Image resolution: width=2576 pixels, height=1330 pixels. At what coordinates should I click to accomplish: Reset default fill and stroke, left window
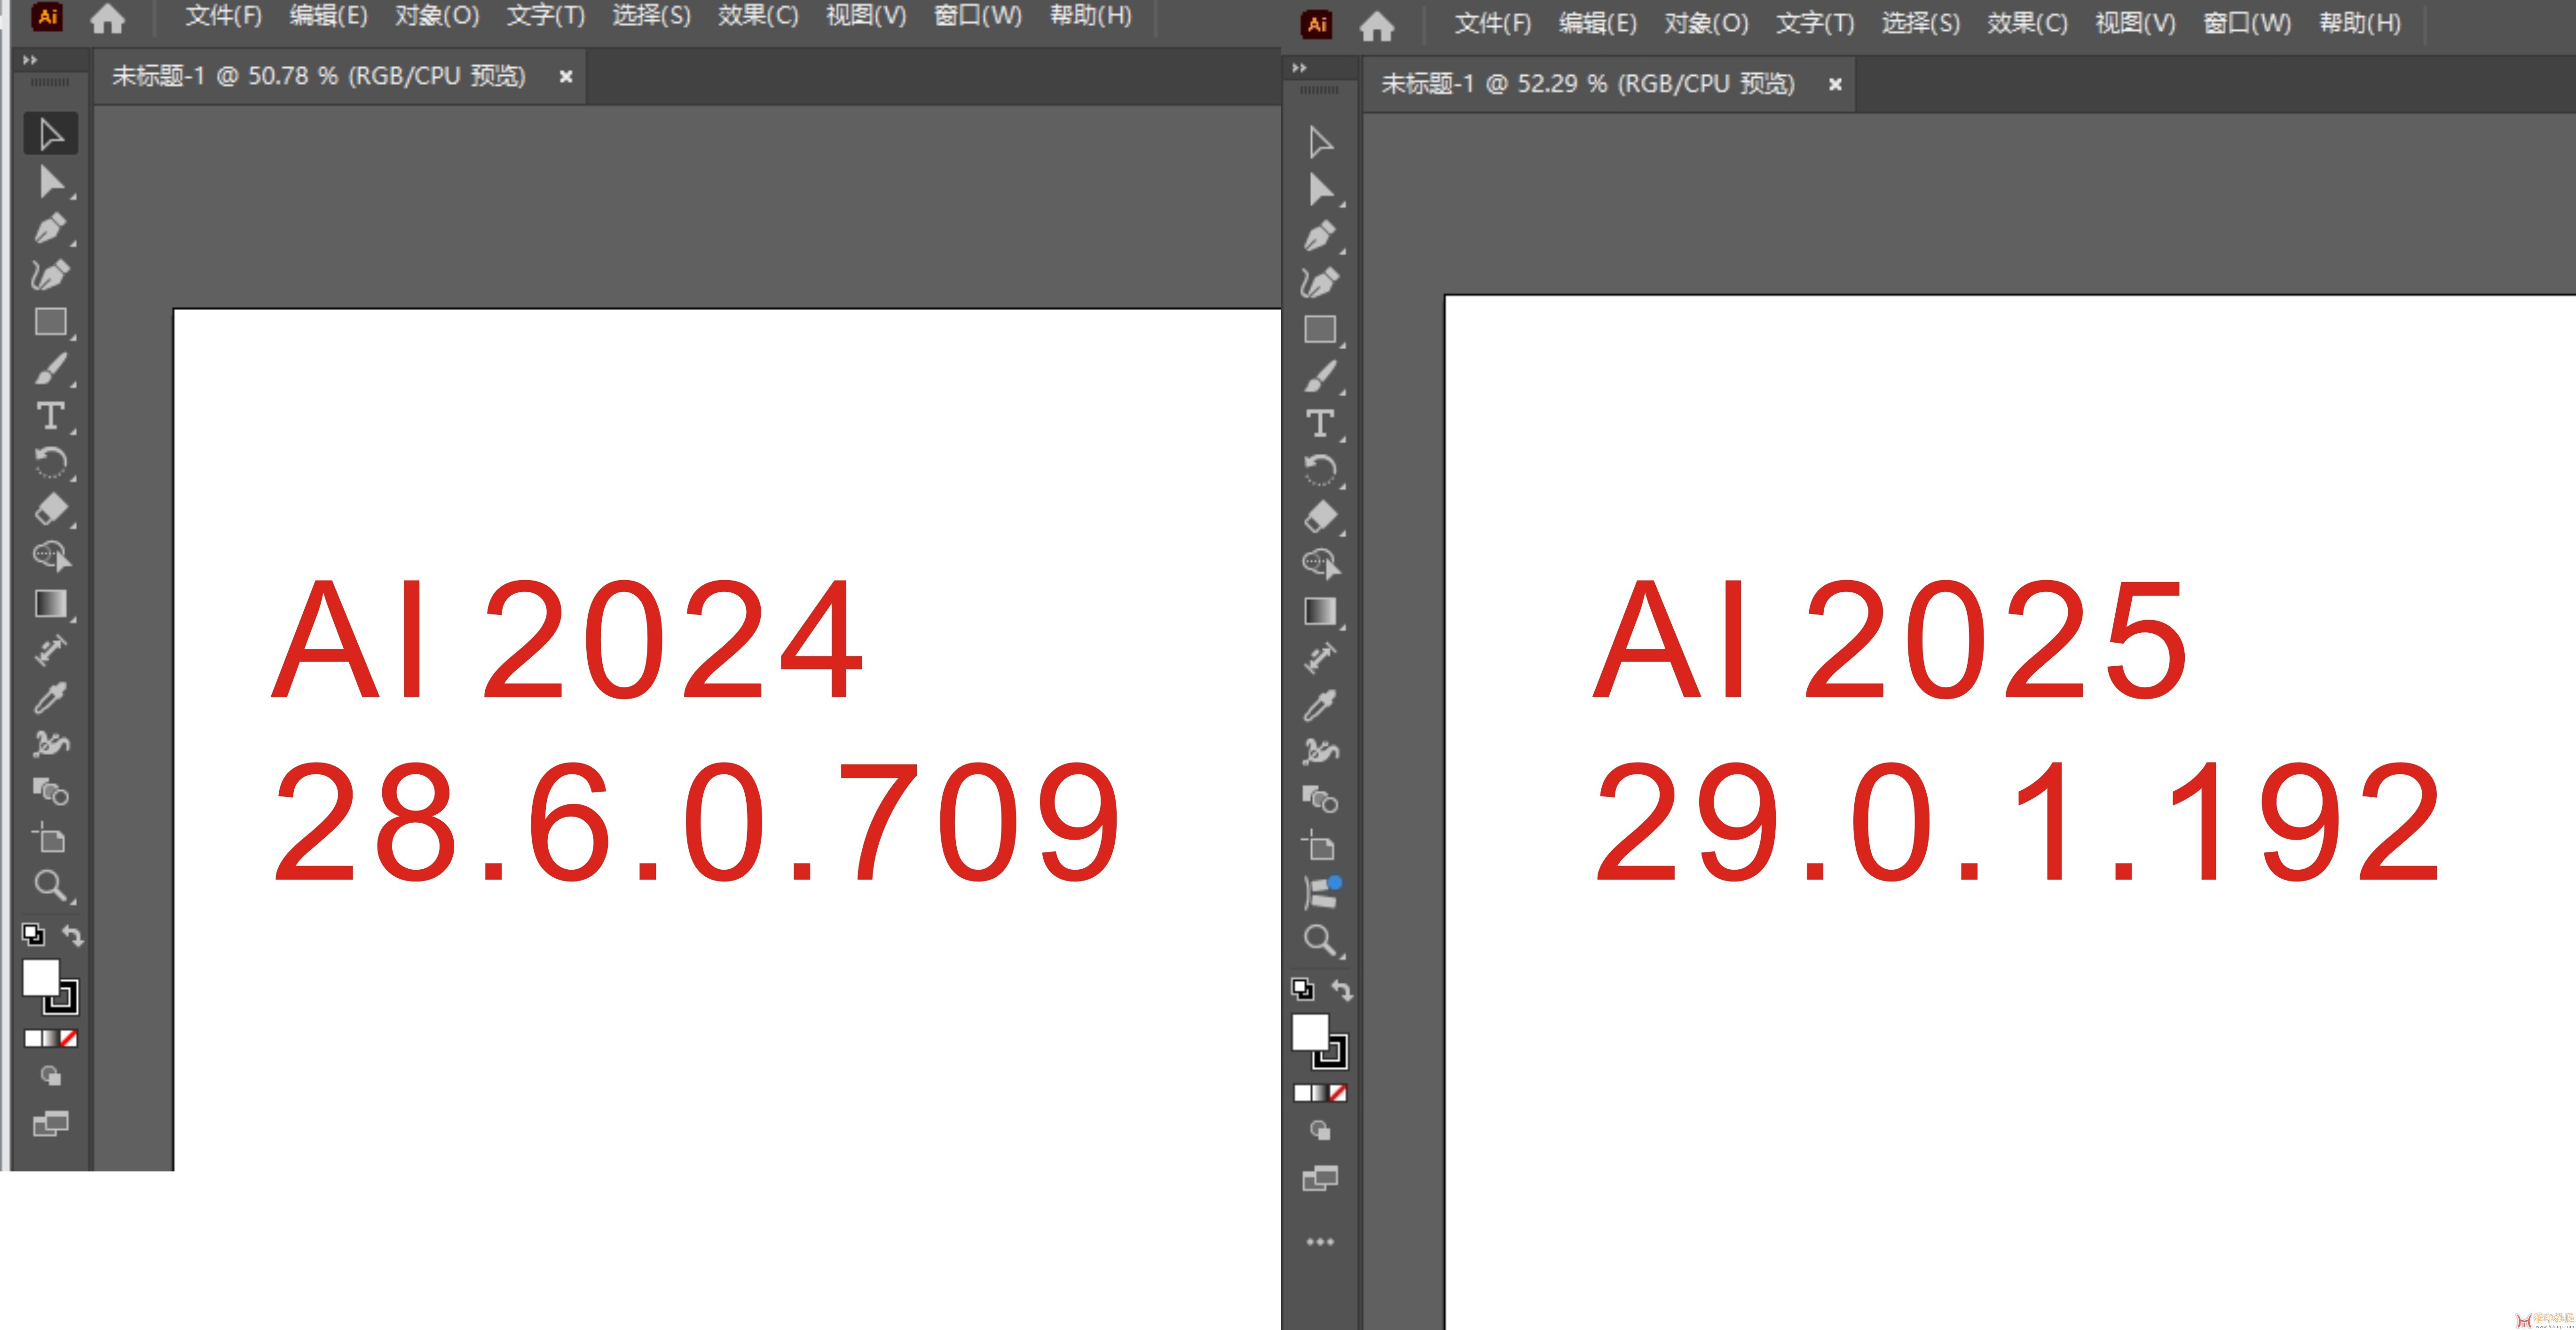point(33,935)
